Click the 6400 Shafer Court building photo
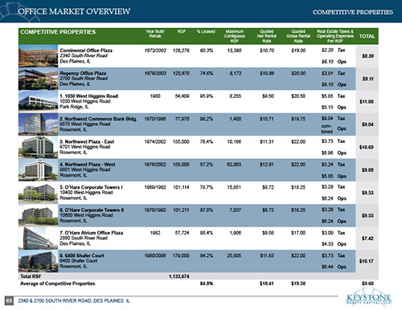The height and width of the screenshot is (310, 402). [x=38, y=261]
